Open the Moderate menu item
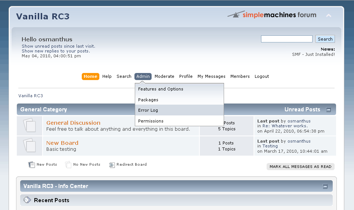The height and width of the screenshot is (210, 354). (x=164, y=77)
